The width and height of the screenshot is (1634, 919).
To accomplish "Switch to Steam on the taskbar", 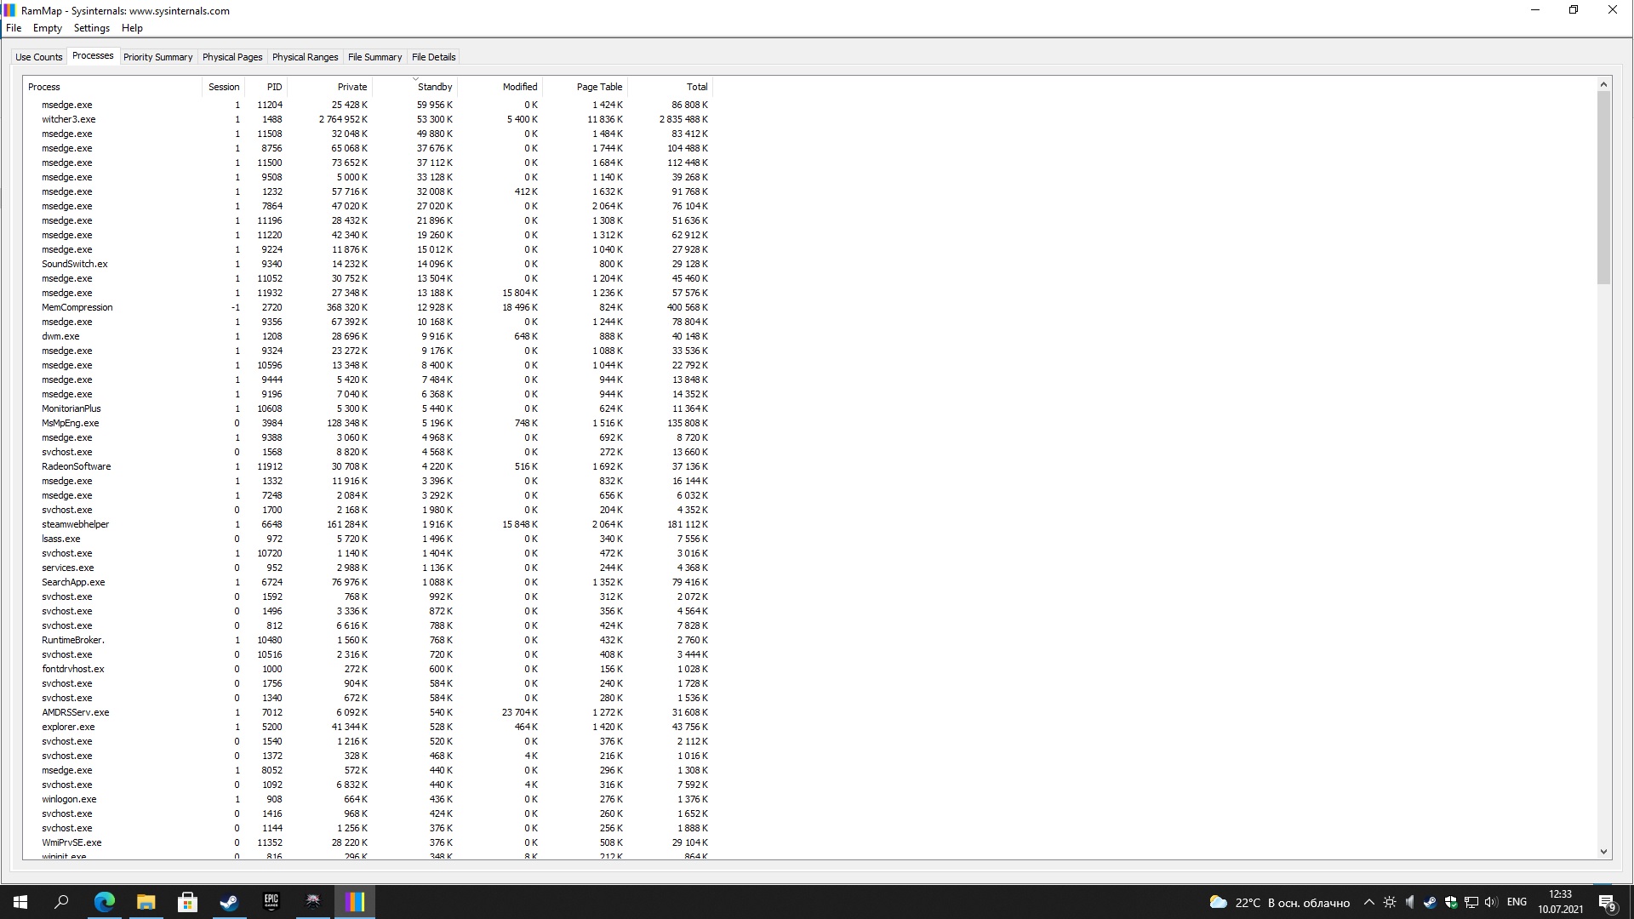I will 229,902.
